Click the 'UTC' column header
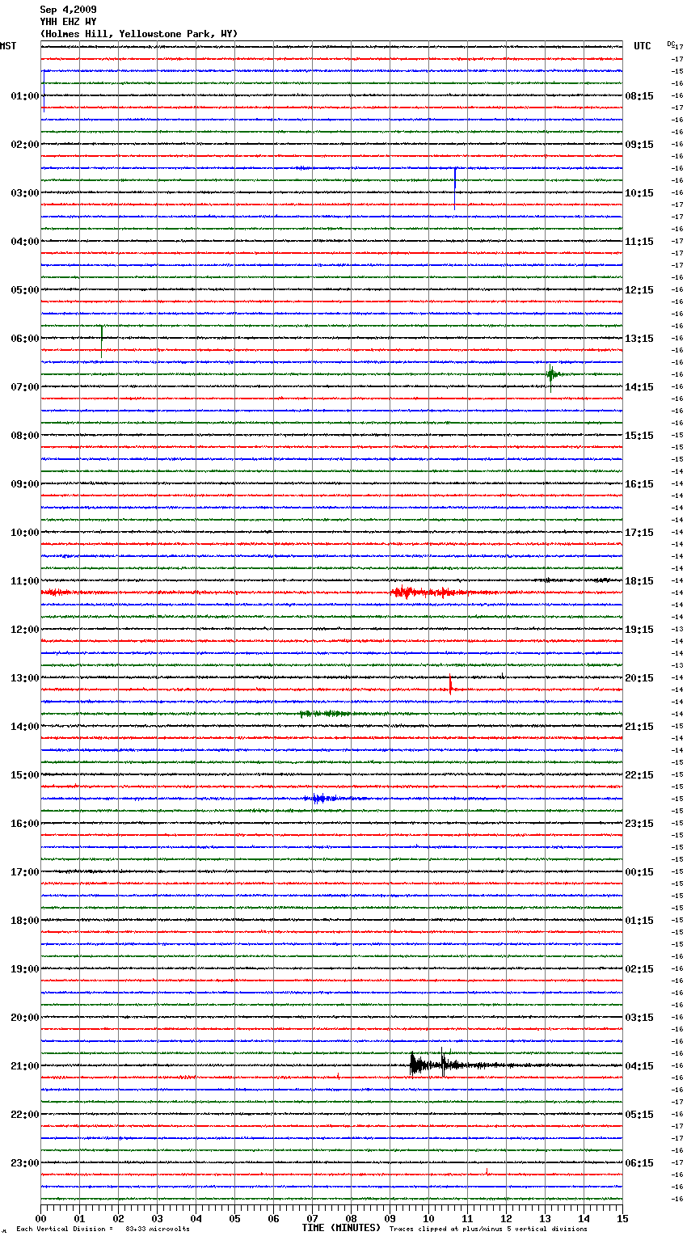 pos(643,46)
